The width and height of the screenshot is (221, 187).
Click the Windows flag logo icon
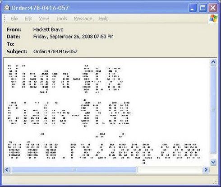tap(213, 19)
